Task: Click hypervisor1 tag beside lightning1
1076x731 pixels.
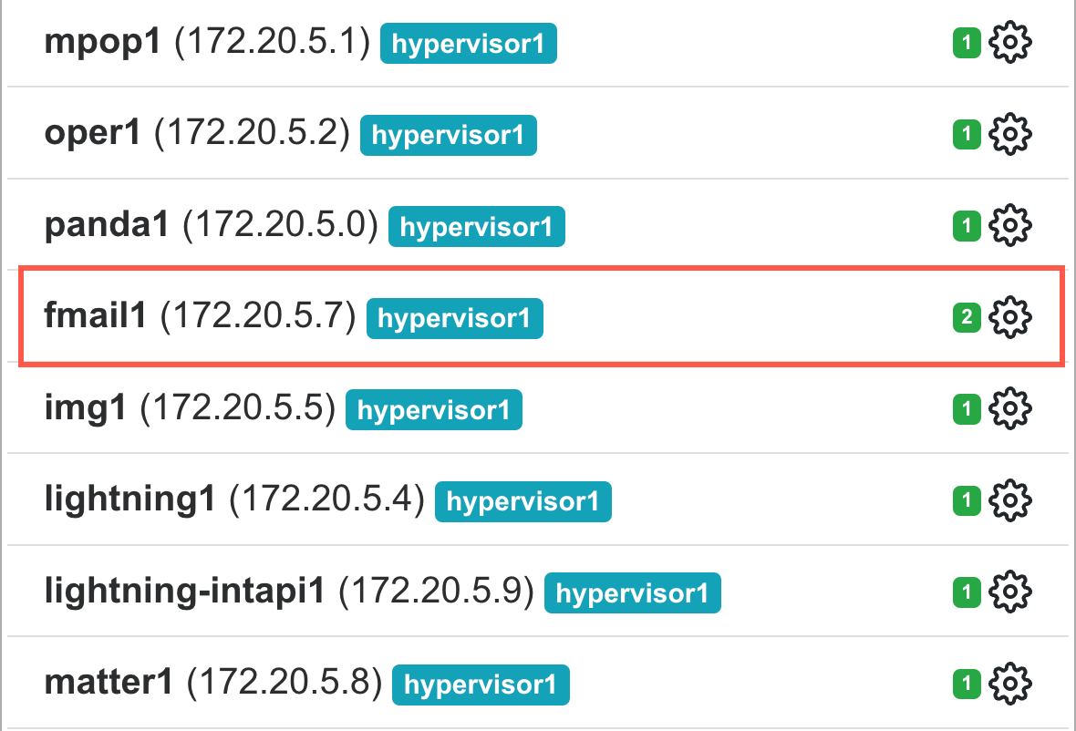Action: pos(522,501)
